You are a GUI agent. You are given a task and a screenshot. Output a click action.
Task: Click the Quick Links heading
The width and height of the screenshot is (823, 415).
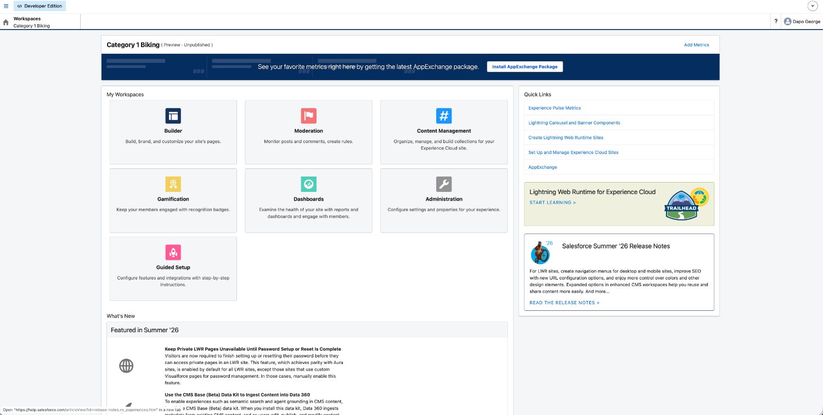538,94
